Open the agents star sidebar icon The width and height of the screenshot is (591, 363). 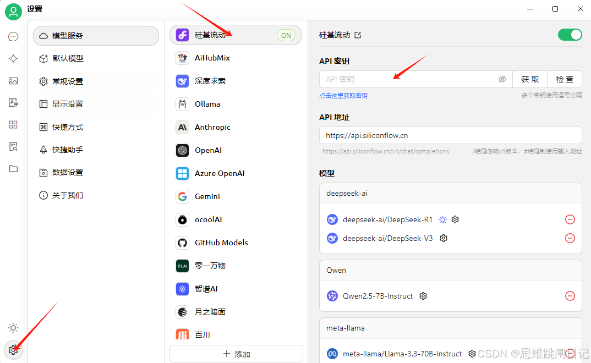pyautogui.click(x=13, y=58)
